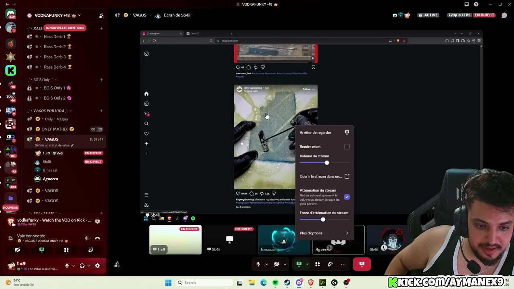Open noise suppression waveform icon
Viewport: 514px width, 289px height.
pyautogui.click(x=88, y=238)
